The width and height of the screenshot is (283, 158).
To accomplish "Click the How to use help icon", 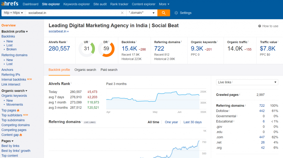I will point(260,26).
